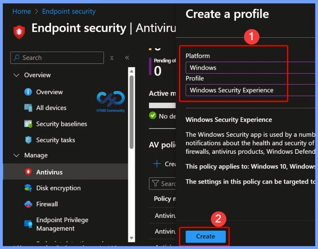The image size is (318, 249).
Task: Navigate to Home via the breadcrumb
Action: (x=21, y=11)
